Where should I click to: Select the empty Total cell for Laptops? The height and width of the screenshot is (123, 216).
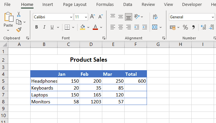pos(135,95)
